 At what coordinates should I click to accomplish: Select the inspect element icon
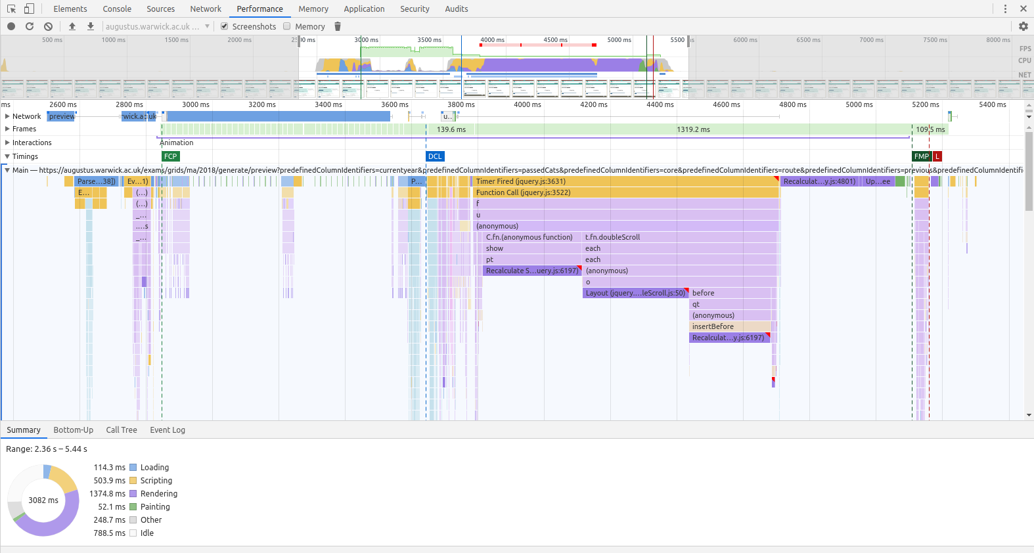tap(11, 9)
